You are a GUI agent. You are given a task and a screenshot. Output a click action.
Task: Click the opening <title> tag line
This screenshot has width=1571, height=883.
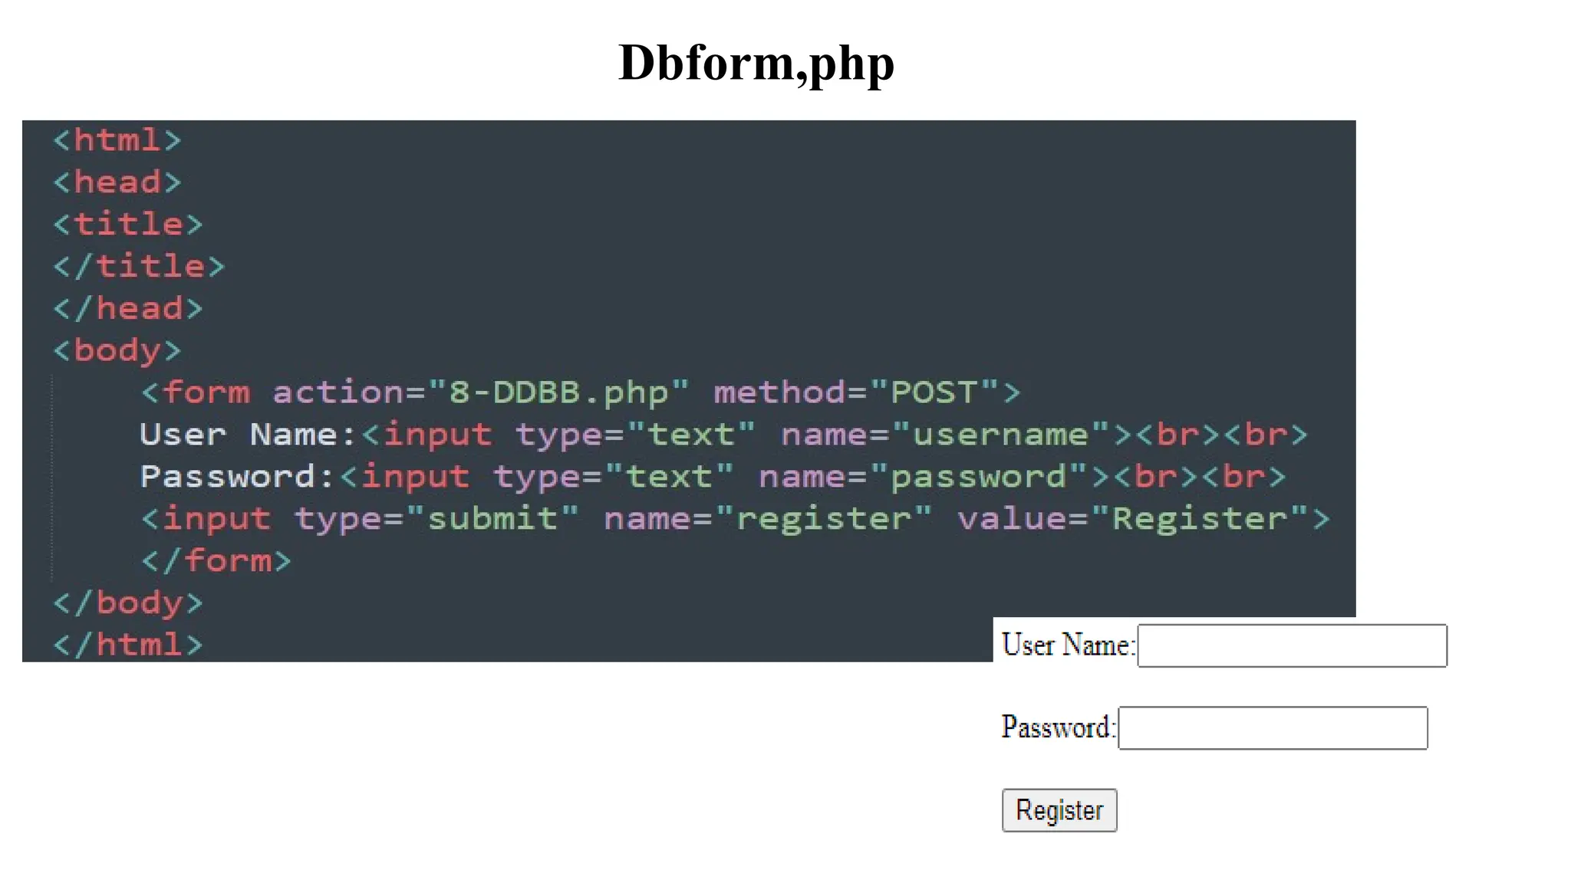127,224
